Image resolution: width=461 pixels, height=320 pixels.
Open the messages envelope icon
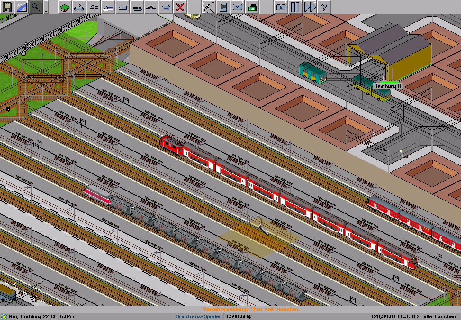pos(237,7)
